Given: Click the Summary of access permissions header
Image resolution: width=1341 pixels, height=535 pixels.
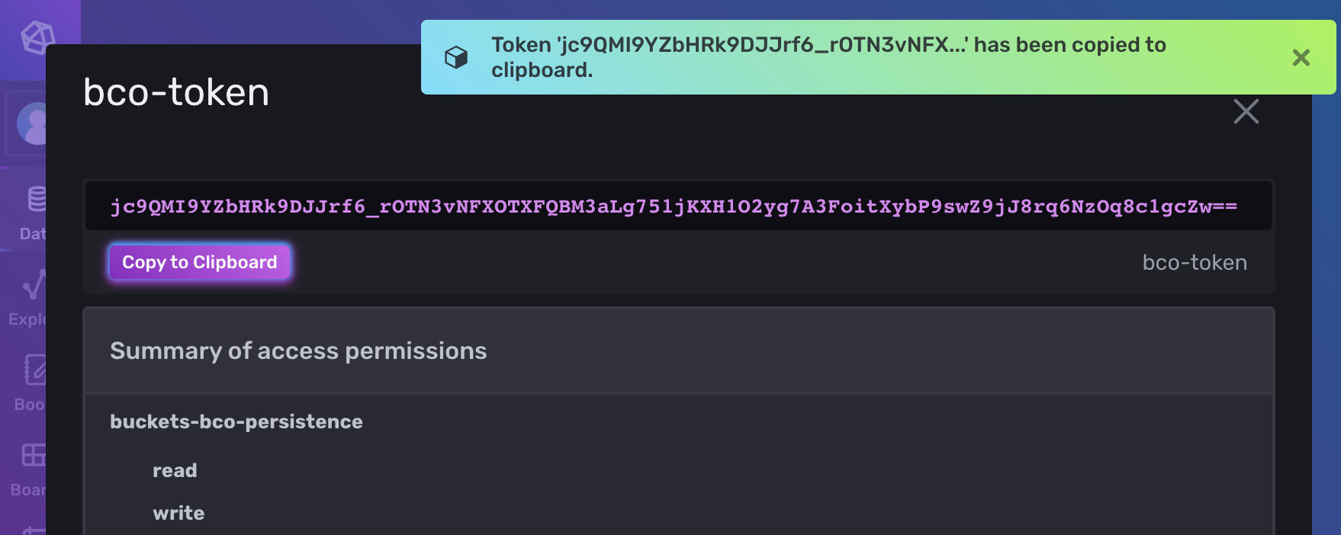Looking at the screenshot, I should pos(299,351).
